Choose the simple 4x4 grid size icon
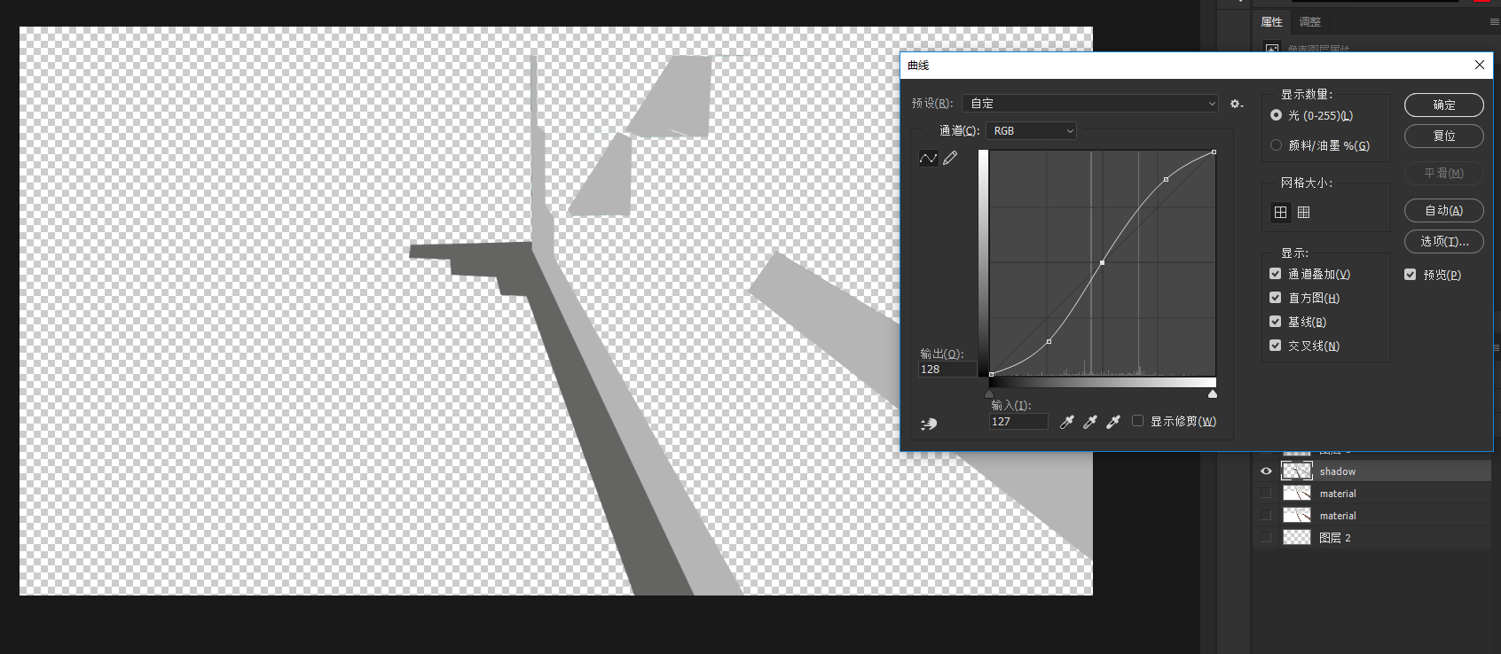The width and height of the screenshot is (1501, 654). point(1280,212)
